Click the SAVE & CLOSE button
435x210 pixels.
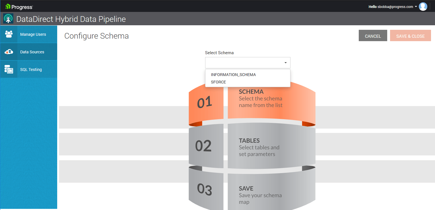click(x=410, y=35)
